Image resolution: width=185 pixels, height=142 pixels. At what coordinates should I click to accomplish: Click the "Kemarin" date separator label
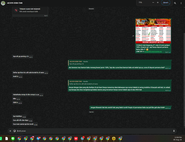[x=91, y=9]
